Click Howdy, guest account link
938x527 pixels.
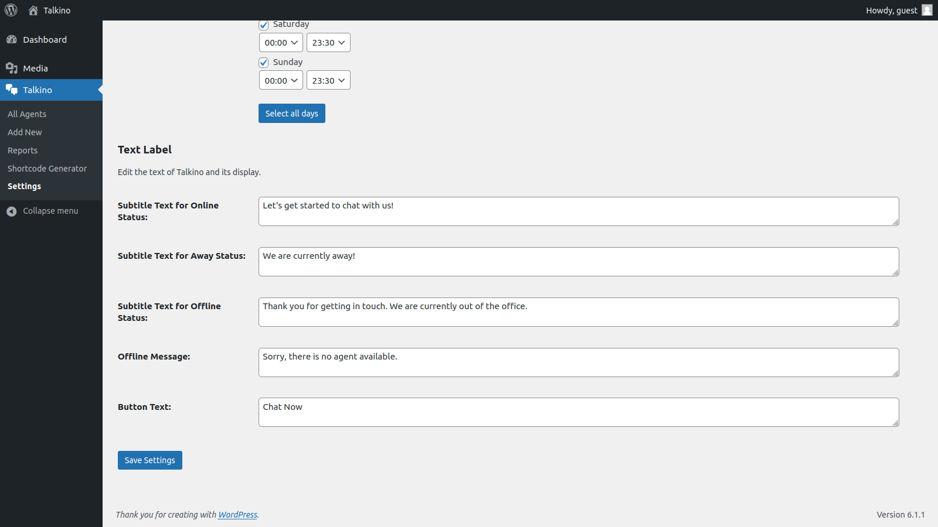899,10
